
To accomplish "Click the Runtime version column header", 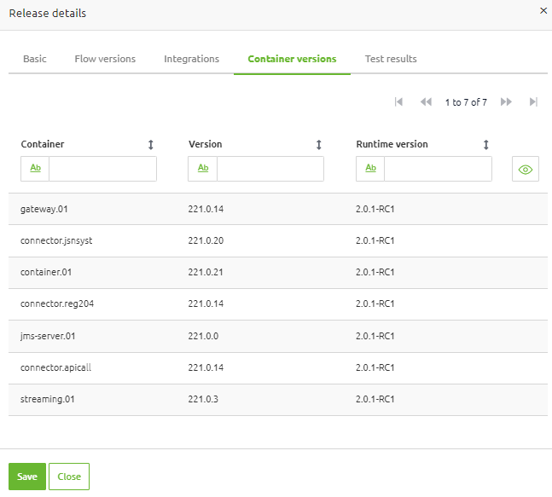I will coord(392,144).
